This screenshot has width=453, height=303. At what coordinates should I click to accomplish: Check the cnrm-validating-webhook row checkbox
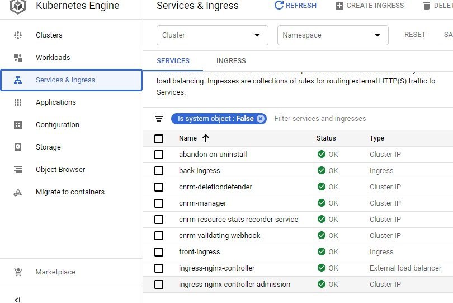tap(159, 236)
